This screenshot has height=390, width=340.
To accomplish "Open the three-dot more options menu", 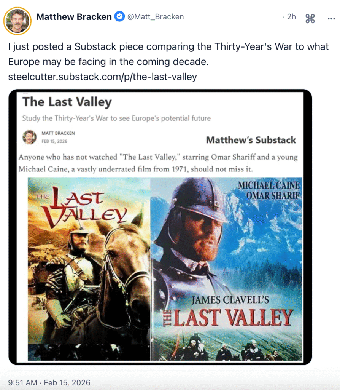I will (331, 18).
